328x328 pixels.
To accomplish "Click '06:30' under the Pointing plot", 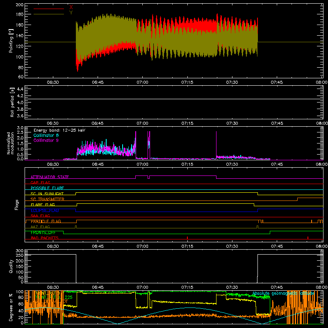I will (x=53, y=82).
